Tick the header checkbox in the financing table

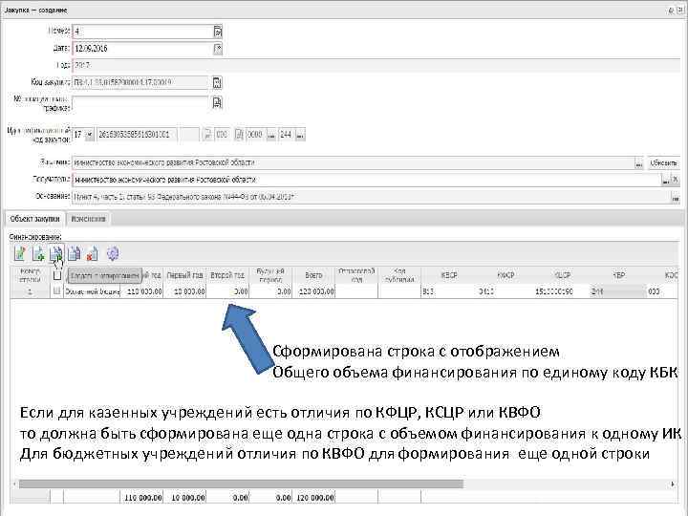(x=56, y=275)
